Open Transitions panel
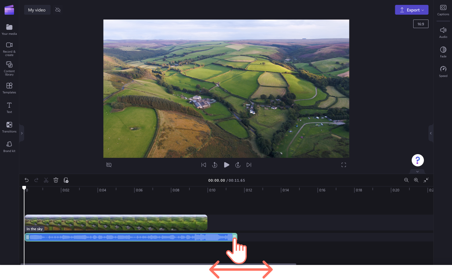The image size is (452, 279). [9, 127]
